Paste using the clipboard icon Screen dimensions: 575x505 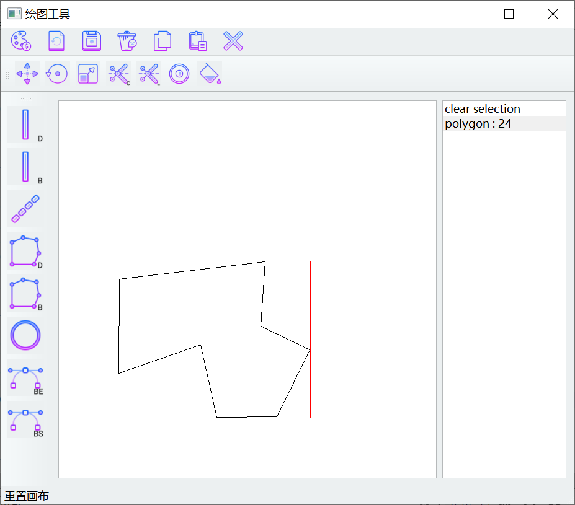(198, 41)
